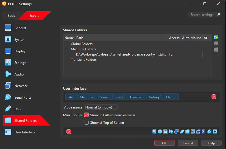Click the network status bar icon
The image size is (226, 149).
pyautogui.click(x=176, y=132)
